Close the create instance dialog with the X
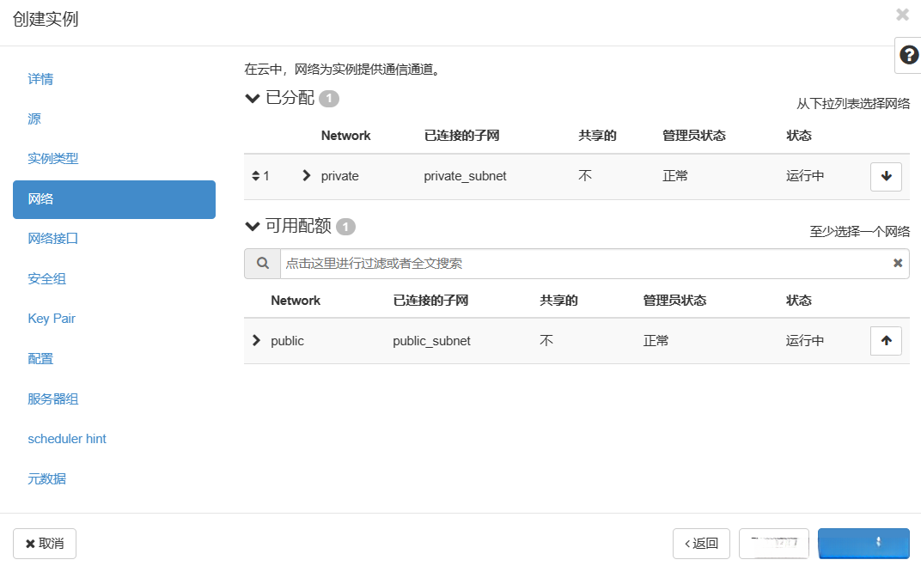 pyautogui.click(x=902, y=14)
